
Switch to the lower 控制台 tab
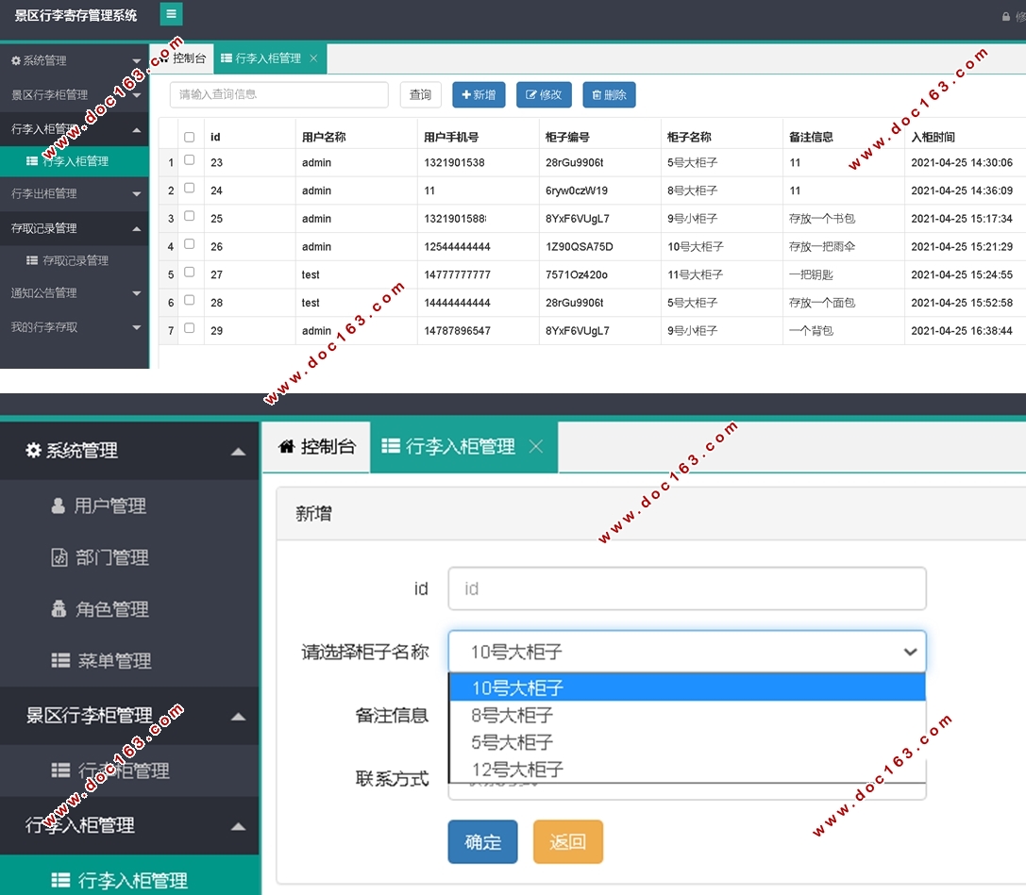click(x=317, y=446)
